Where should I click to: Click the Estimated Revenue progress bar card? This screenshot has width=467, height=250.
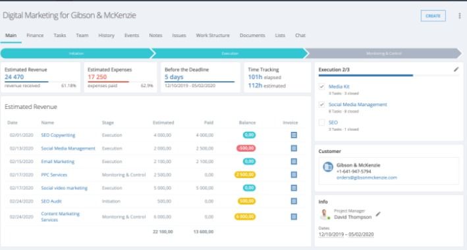[40, 77]
